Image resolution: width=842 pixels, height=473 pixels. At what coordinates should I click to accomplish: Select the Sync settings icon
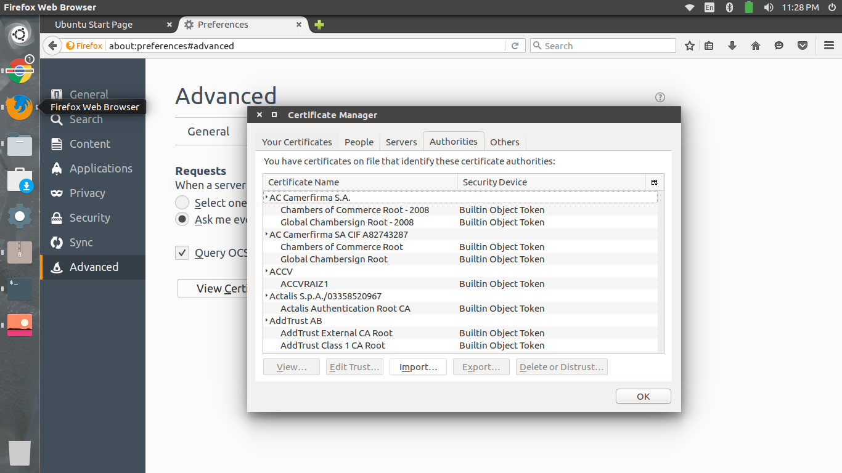coord(55,242)
